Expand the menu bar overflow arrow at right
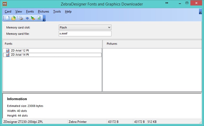Image resolution: width=204 pixels, height=126 pixels. 200,12
